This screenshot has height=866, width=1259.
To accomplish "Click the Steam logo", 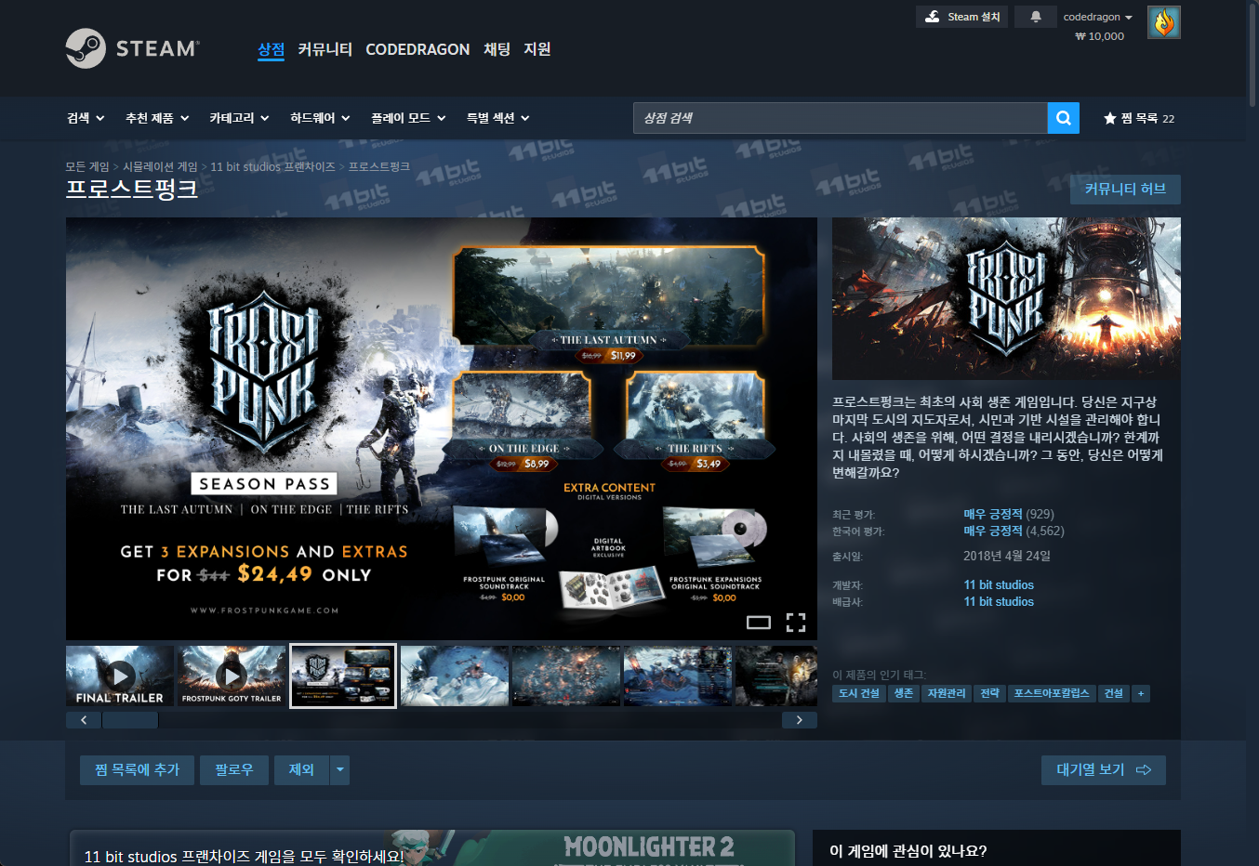I will click(132, 48).
